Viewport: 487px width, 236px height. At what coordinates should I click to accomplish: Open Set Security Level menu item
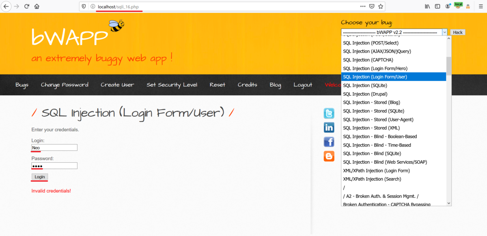tap(172, 85)
